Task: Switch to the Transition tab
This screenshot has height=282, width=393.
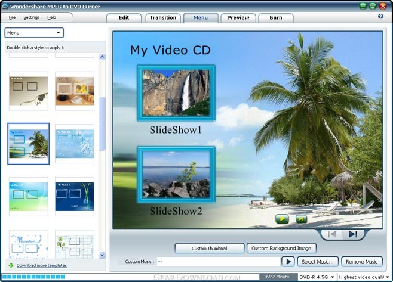Action: tap(163, 18)
